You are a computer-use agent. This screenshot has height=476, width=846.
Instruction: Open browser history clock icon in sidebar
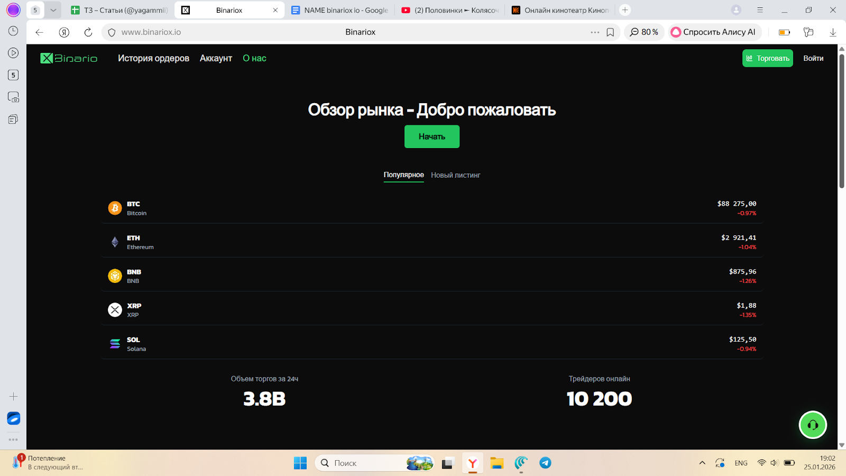click(x=13, y=31)
